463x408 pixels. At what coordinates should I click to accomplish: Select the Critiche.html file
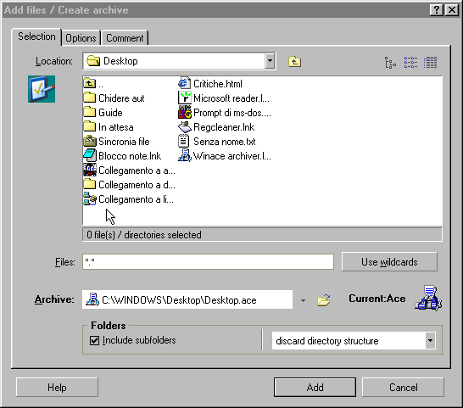[210, 84]
